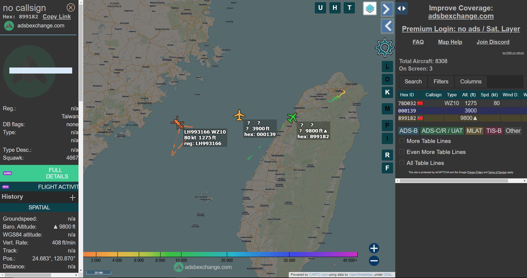Open the map layer selector icon

coord(370,8)
